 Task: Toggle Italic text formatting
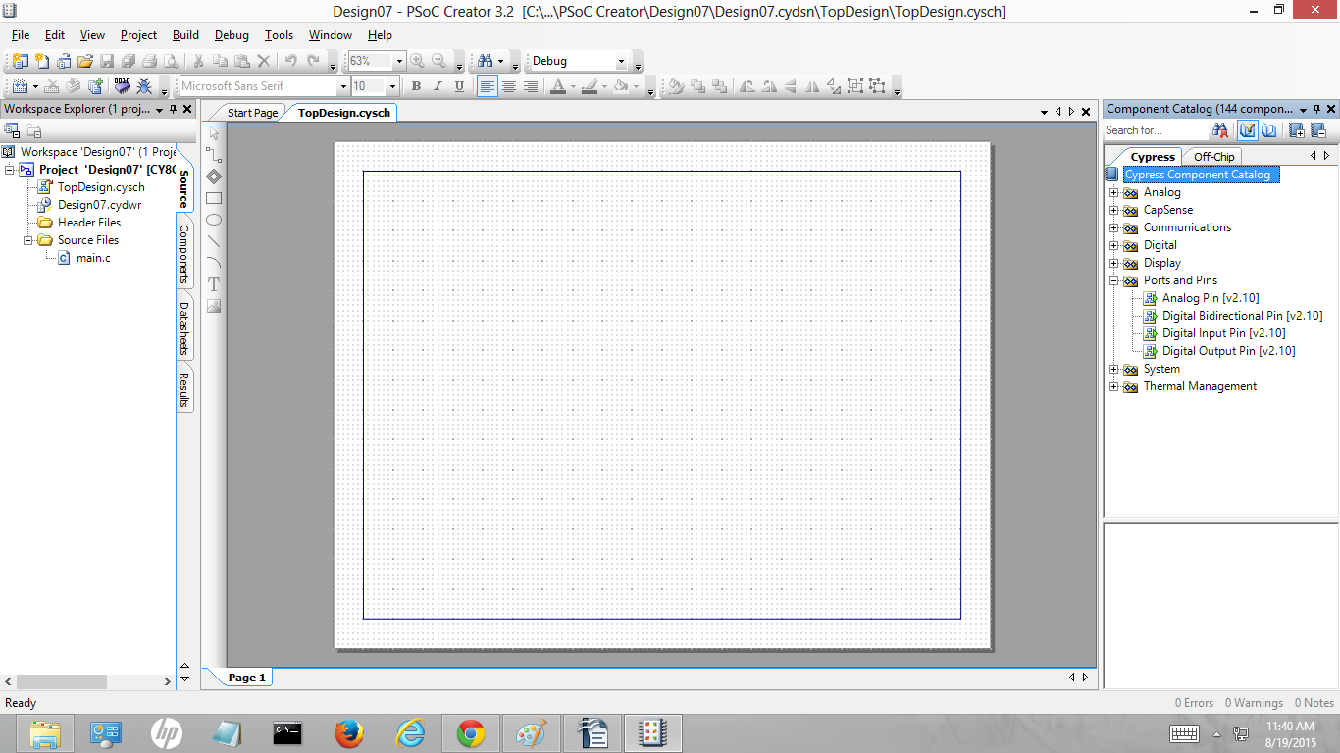point(438,86)
